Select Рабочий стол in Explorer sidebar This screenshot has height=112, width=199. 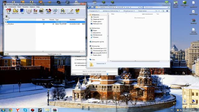click(97, 24)
